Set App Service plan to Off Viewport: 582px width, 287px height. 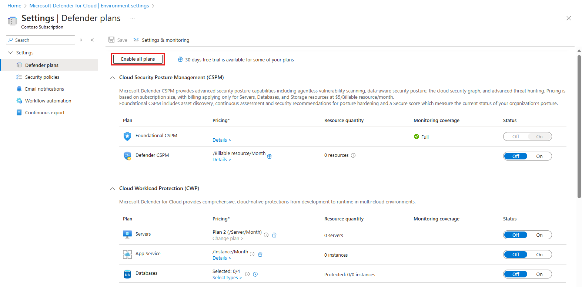coord(516,254)
